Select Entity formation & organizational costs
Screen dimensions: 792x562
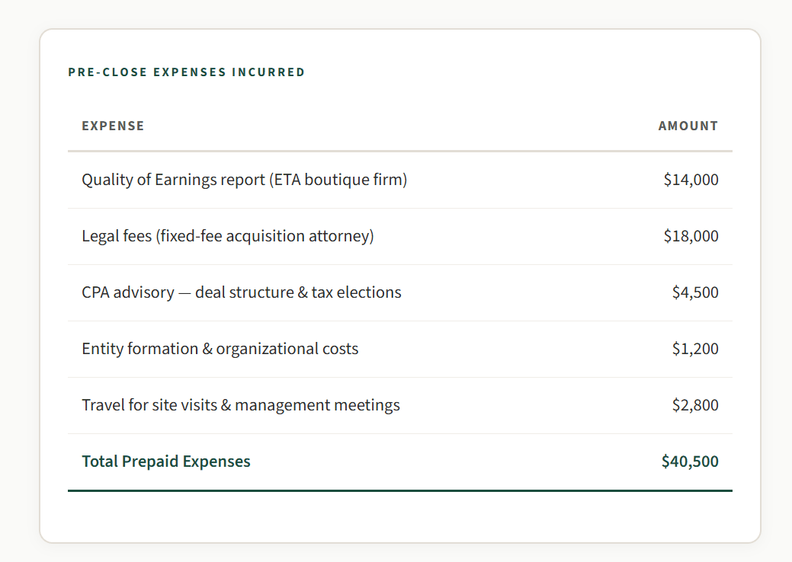[x=220, y=350]
